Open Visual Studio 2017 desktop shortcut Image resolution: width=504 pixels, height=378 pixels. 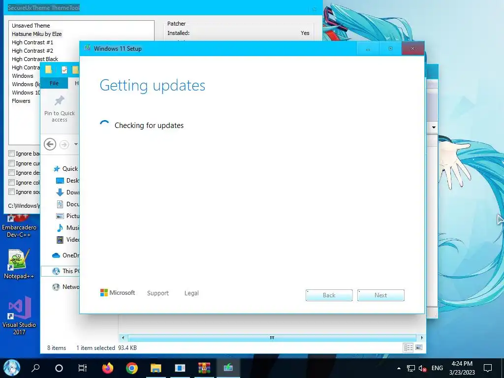pos(19,315)
